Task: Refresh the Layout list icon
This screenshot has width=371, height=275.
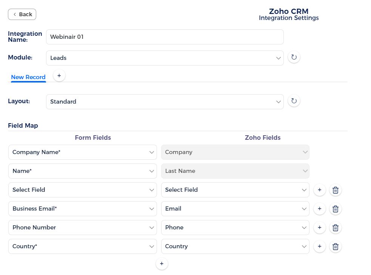Action: click(294, 101)
